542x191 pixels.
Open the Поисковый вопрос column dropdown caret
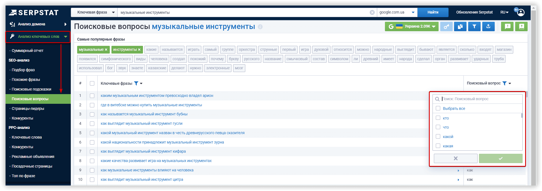coord(510,84)
